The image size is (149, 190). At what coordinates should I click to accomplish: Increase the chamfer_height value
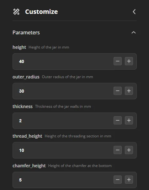pyautogui.click(x=129, y=180)
